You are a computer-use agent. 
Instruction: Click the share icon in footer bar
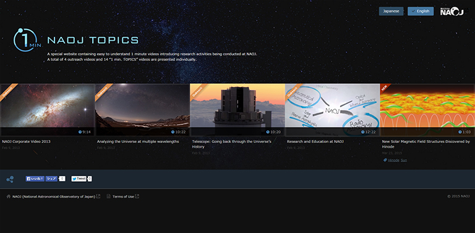(x=10, y=179)
